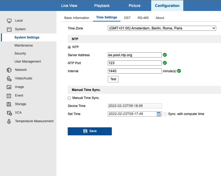221x176 pixels.
Task: Click the Image picture icon
Action: click(x=9, y=87)
